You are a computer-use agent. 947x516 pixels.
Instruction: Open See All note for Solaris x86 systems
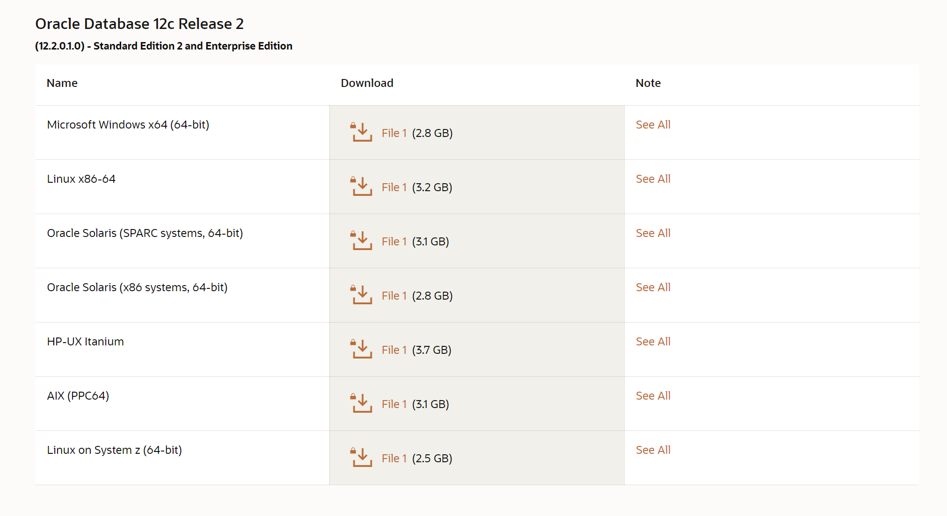653,287
